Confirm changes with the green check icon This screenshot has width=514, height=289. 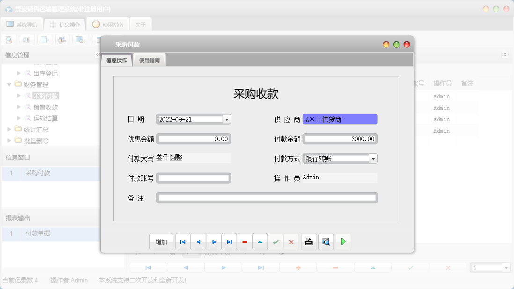click(x=276, y=242)
